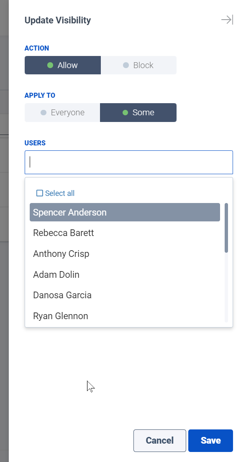This screenshot has height=462, width=246.
Task: Click the USERS field label
Action: coord(35,143)
